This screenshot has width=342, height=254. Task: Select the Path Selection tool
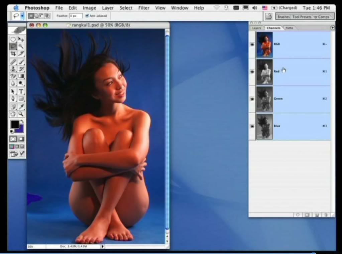tap(13, 91)
